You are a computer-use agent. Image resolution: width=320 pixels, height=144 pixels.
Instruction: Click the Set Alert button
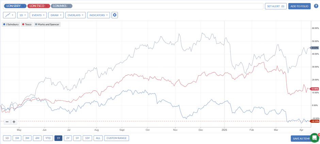tap(276, 6)
